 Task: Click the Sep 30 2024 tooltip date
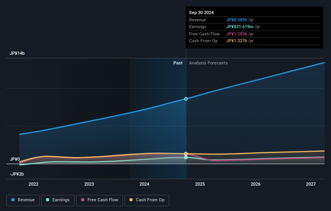click(x=202, y=12)
